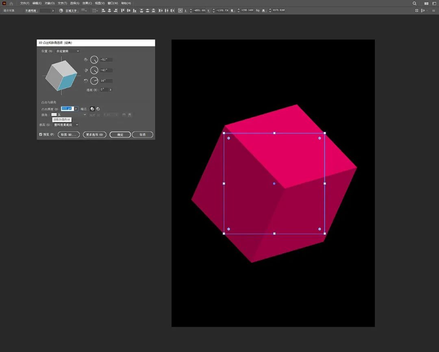Viewport: 439px width, 352px height.
Task: Click the Home icon in the top bar
Action: click(11, 3)
